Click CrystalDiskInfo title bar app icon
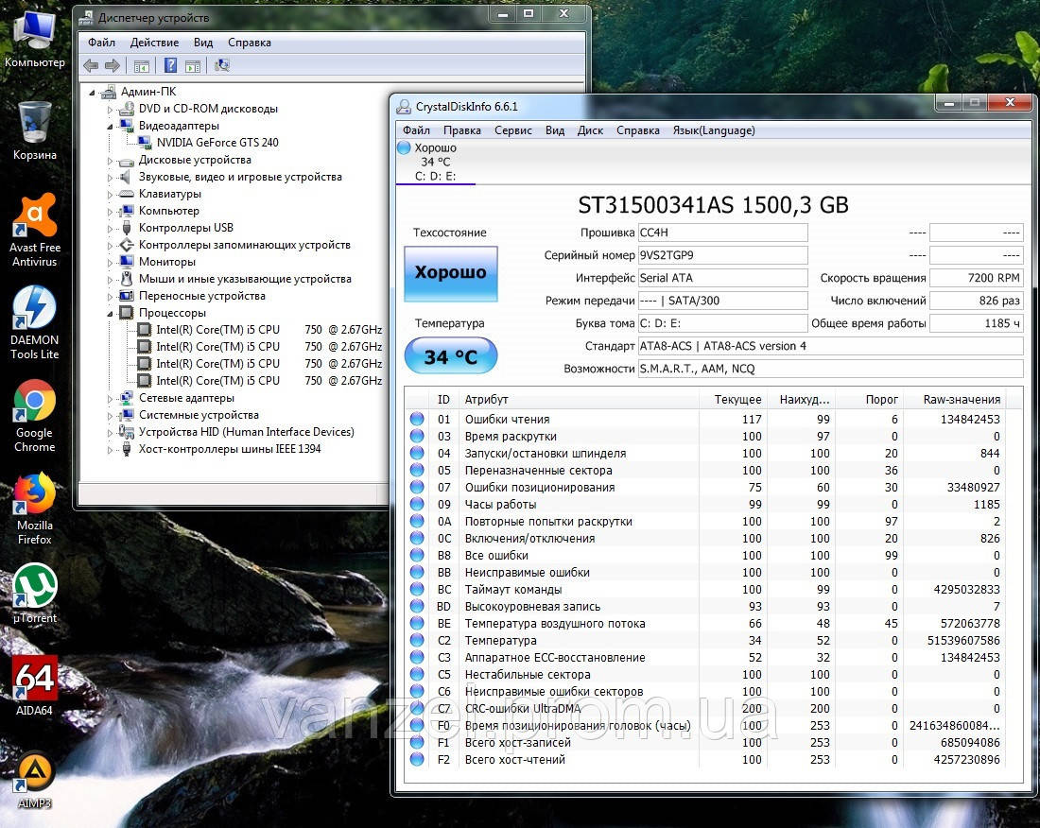Screen dimensions: 1040x828 pyautogui.click(x=404, y=107)
